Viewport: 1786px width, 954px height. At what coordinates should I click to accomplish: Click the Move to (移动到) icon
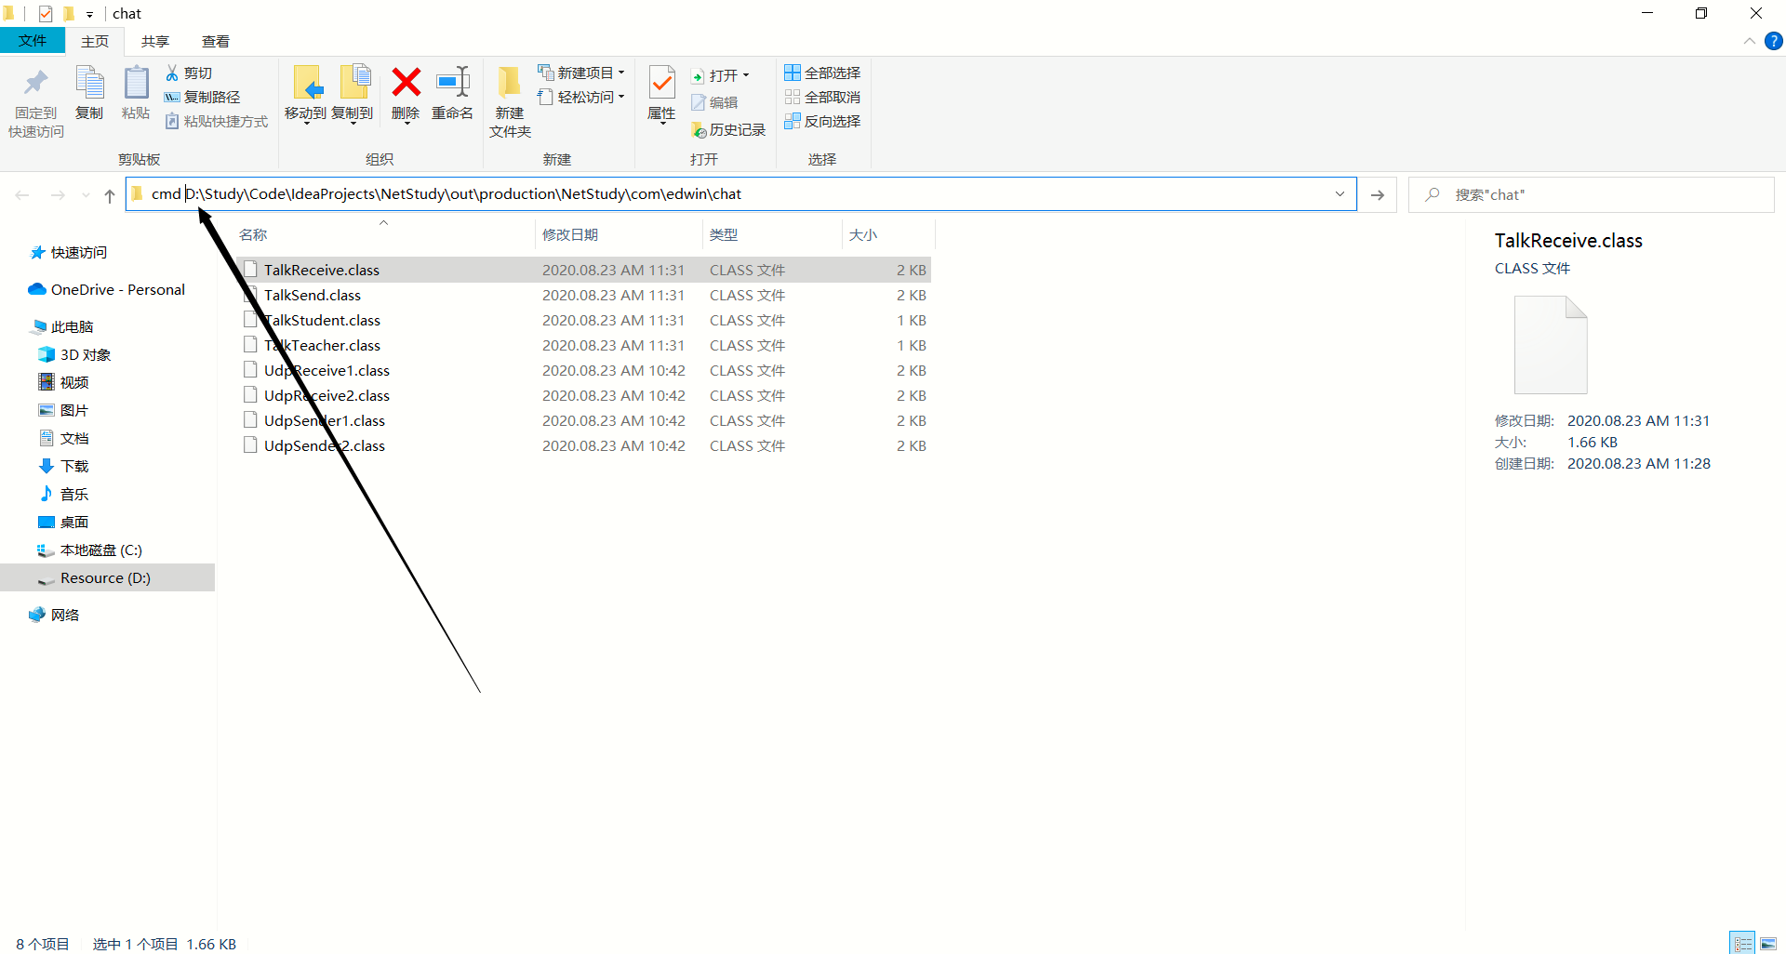pos(307,83)
